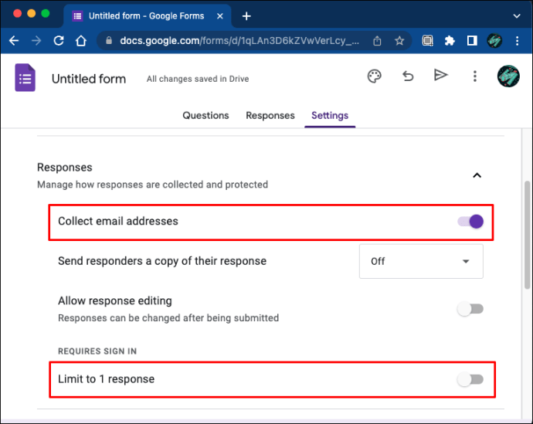Open the three-dot More options menu

[x=475, y=76]
